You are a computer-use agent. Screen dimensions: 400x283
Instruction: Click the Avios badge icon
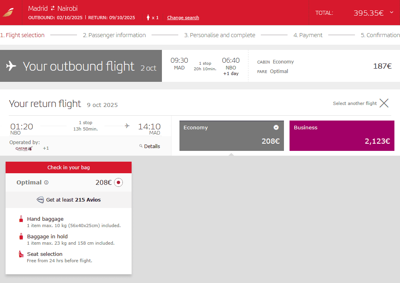pos(40,200)
